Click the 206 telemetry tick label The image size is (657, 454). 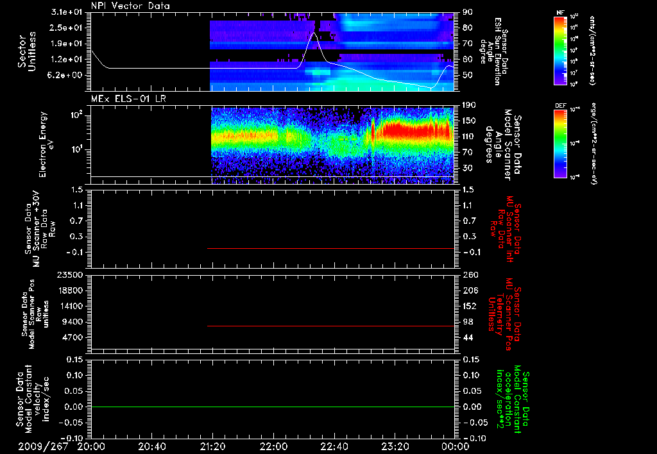click(470, 290)
